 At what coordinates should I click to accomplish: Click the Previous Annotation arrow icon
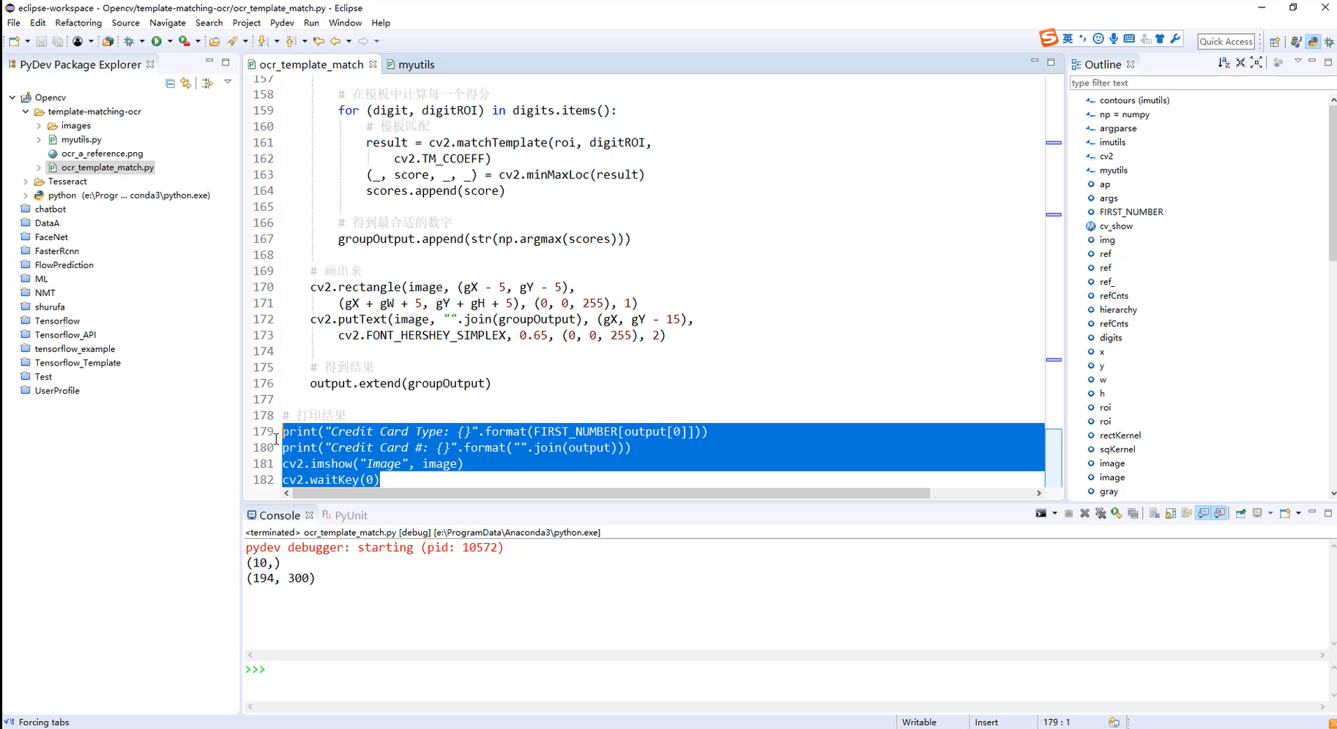[x=291, y=41]
